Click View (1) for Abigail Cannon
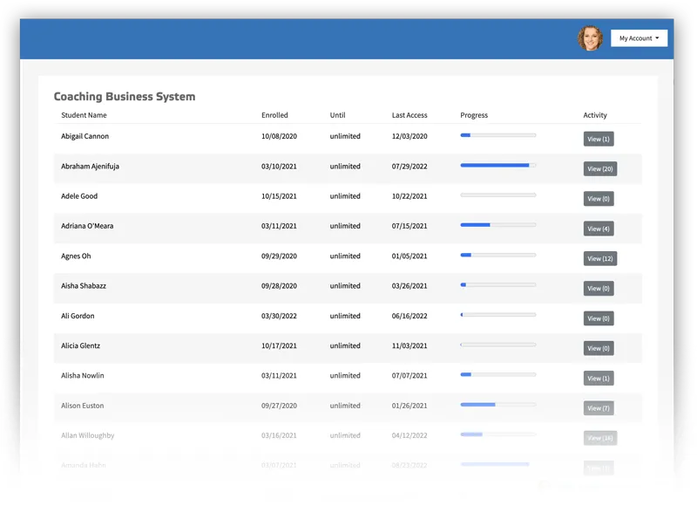The height and width of the screenshot is (519, 697). (x=599, y=139)
